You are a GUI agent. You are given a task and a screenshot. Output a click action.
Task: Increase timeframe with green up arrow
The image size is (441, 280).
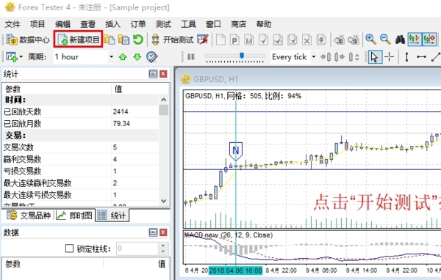point(123,57)
